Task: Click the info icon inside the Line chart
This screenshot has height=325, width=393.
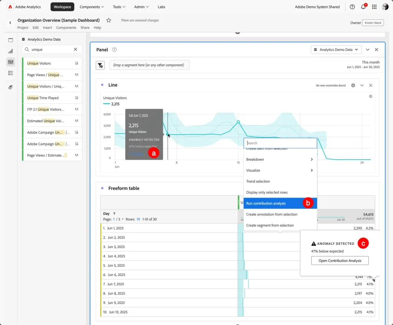Action: pyautogui.click(x=370, y=97)
